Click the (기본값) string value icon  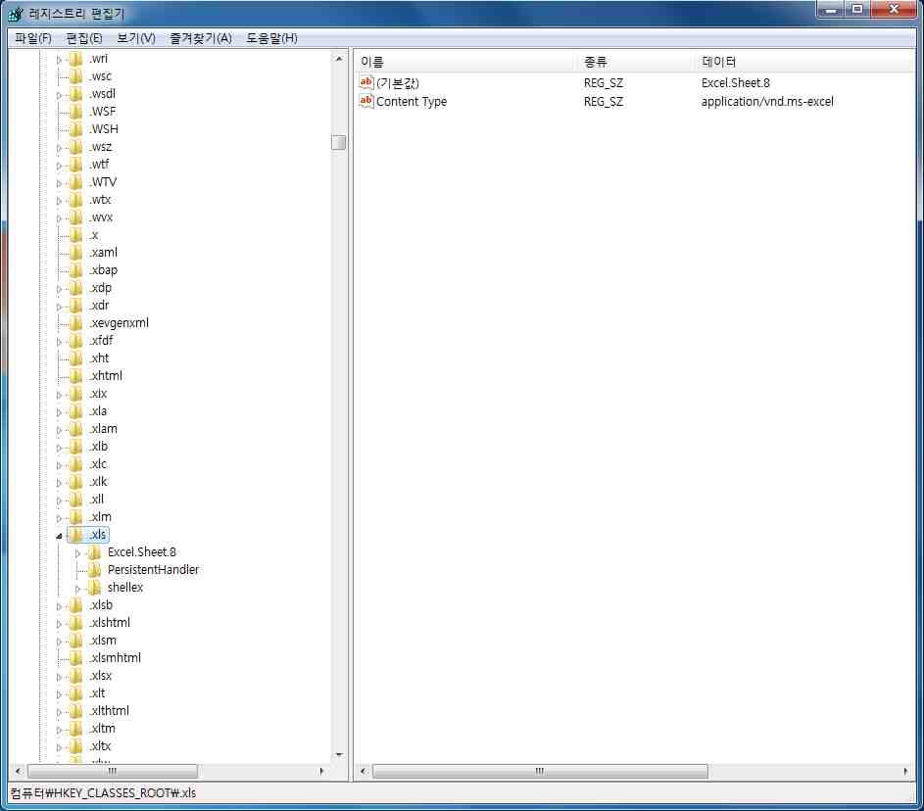point(365,83)
